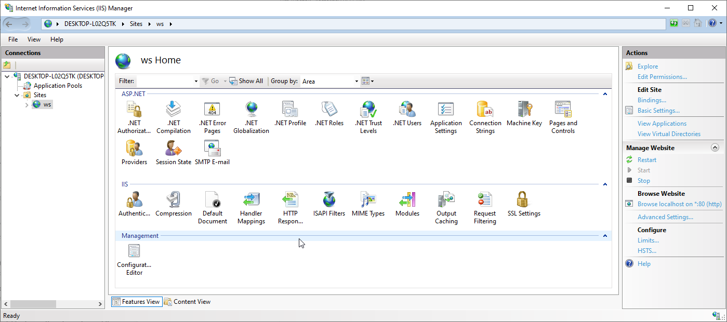Open the Bindings link
Viewport: 727px width, 322px height.
(x=652, y=100)
